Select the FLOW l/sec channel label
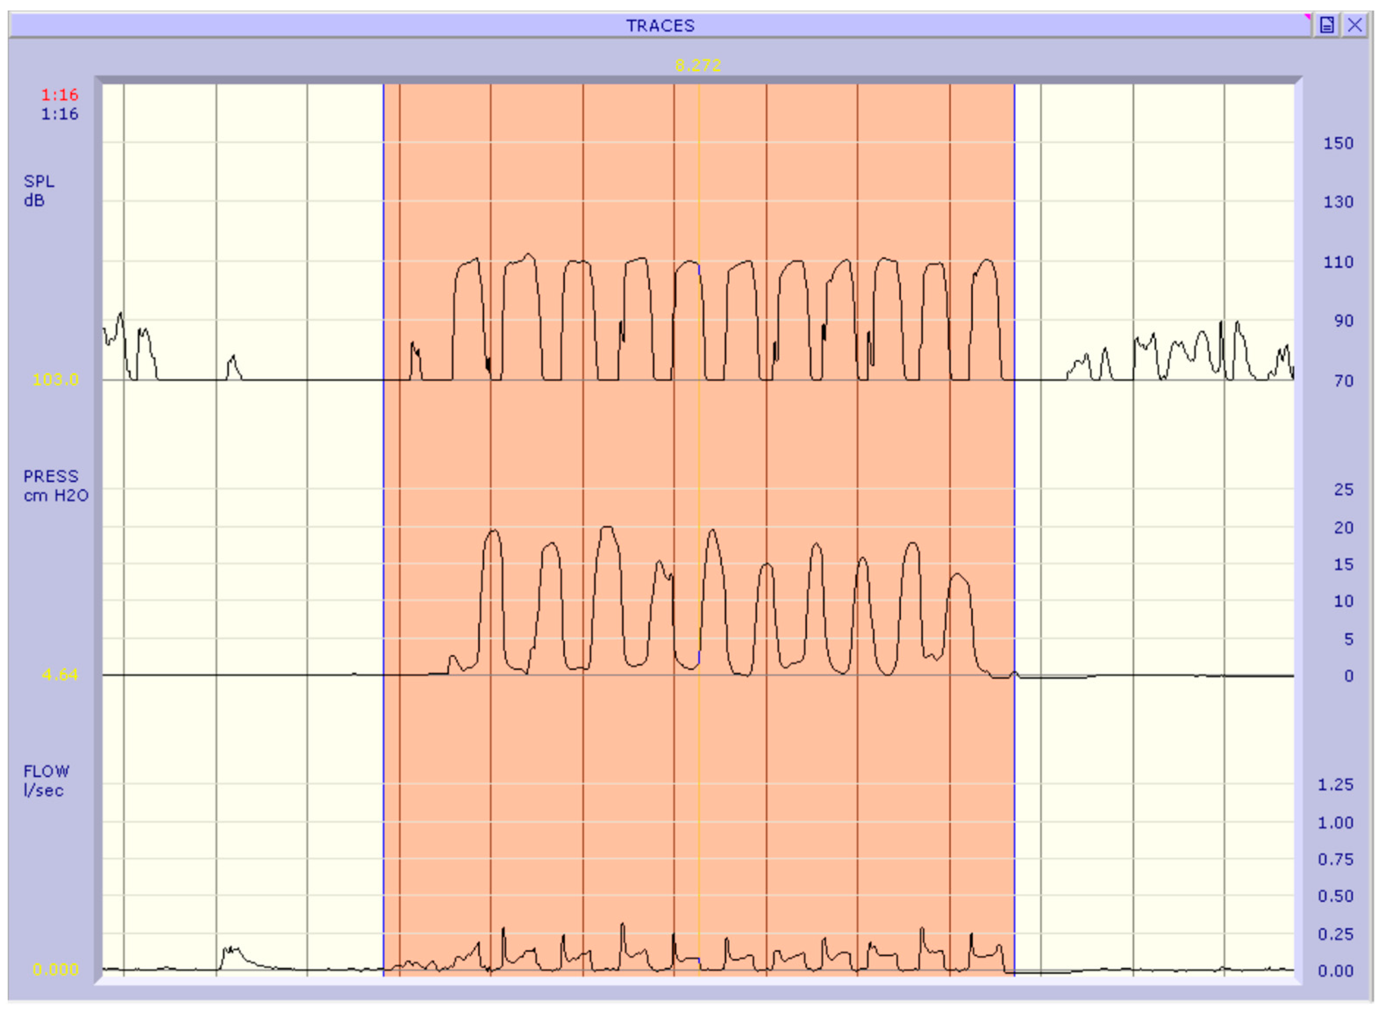 (46, 781)
